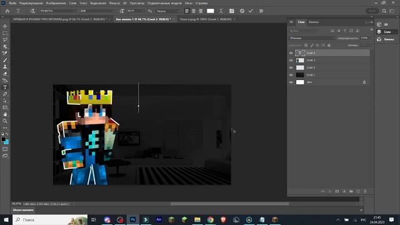400x225 pixels.
Task: Select the Brush tool
Action: click(x=5, y=60)
